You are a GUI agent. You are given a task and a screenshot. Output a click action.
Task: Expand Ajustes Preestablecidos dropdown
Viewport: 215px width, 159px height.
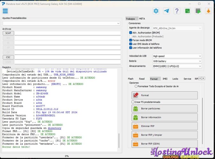click(61, 24)
